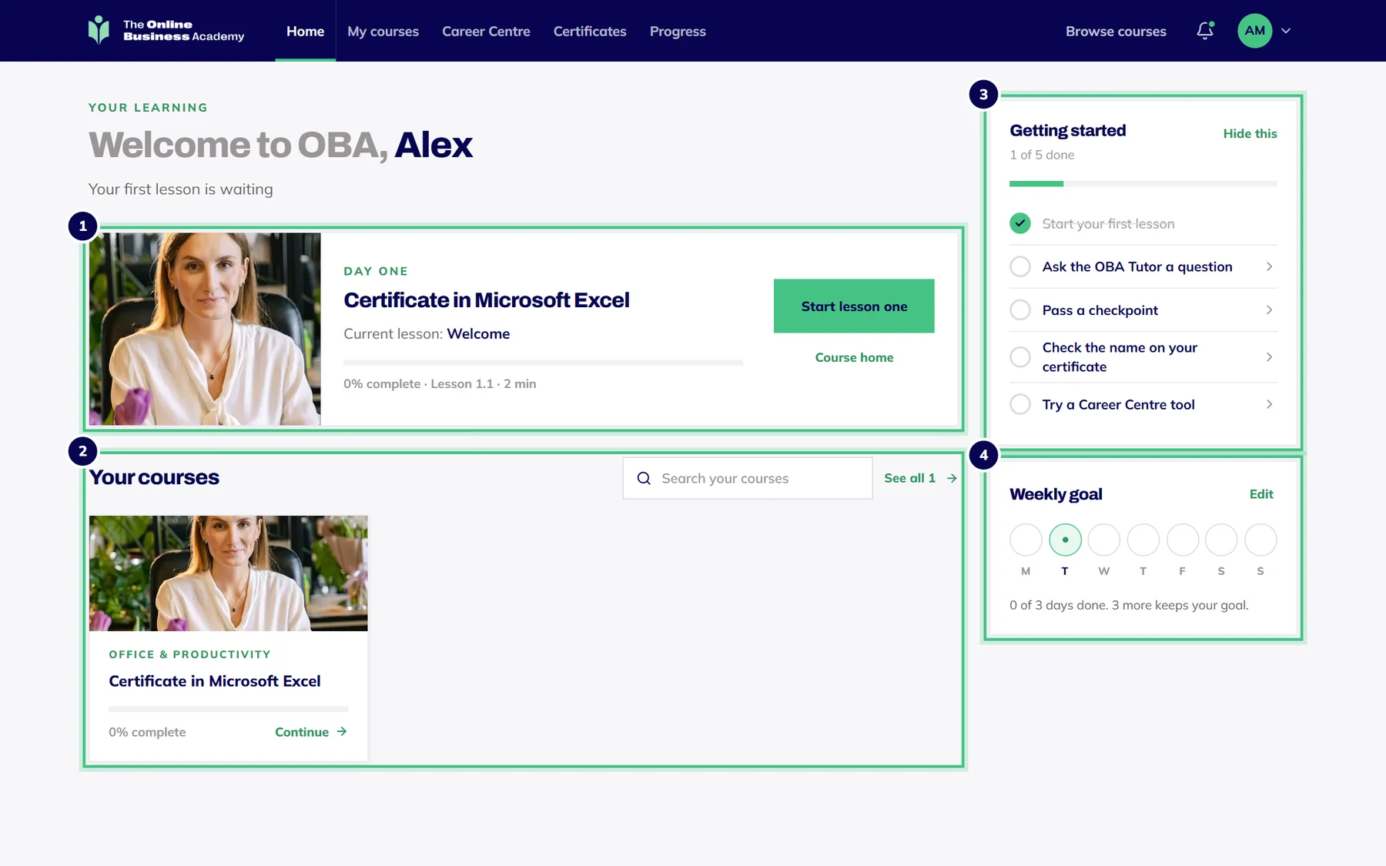1386x866 pixels.
Task: Click the Day One Certificate in Microsoft Excel heading
Action: 487,299
